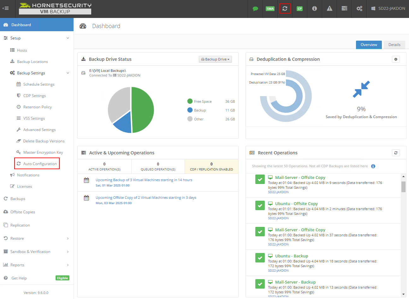Collapse the sidebar with the hamburger toggle
Viewport: 409px width, 299px height.
coord(5,9)
